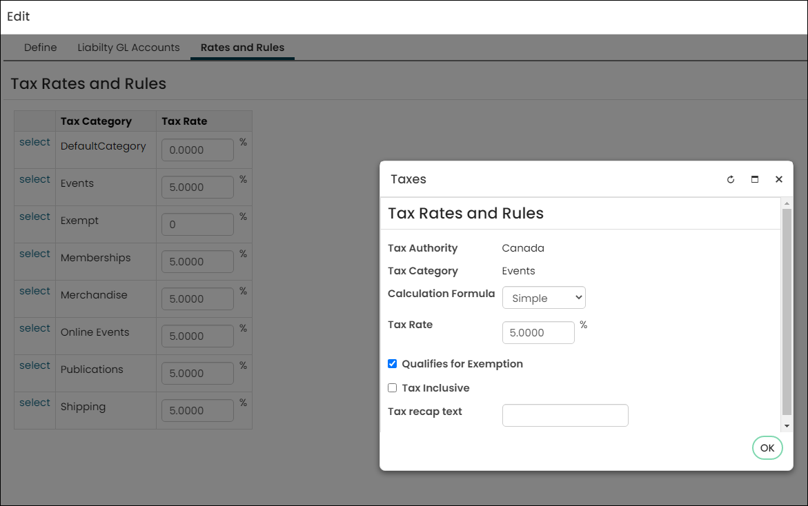808x506 pixels.
Task: Click select link for DefaultCategory row
Action: (35, 142)
